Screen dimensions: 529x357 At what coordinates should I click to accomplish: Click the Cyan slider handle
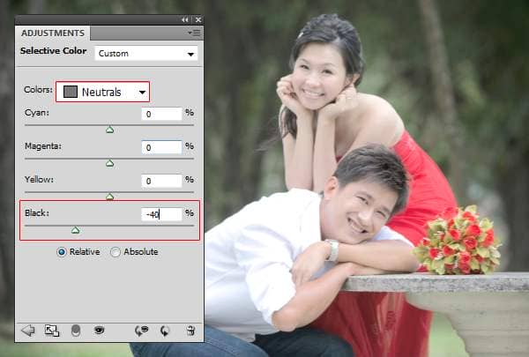click(x=109, y=130)
